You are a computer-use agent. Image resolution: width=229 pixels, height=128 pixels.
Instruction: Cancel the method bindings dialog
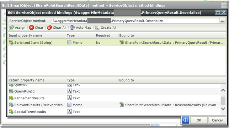217,120
